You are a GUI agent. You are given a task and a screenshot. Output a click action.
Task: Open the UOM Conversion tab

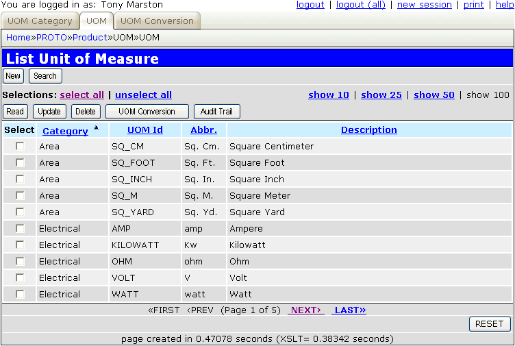[x=158, y=21]
